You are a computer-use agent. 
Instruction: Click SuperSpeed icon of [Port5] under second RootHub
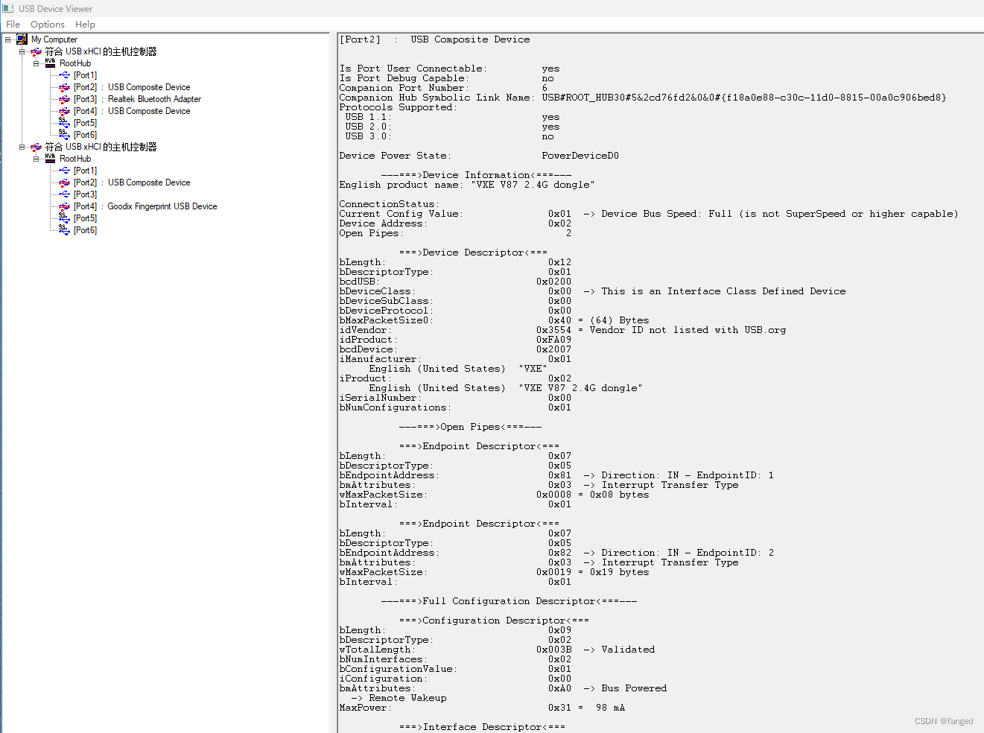[x=64, y=218]
